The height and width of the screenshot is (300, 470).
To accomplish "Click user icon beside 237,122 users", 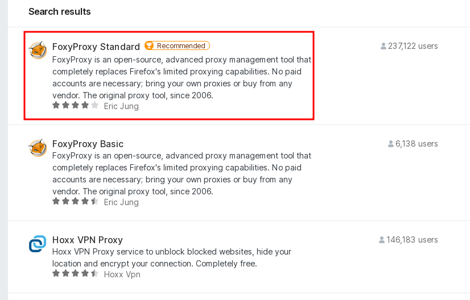I will [x=384, y=47].
